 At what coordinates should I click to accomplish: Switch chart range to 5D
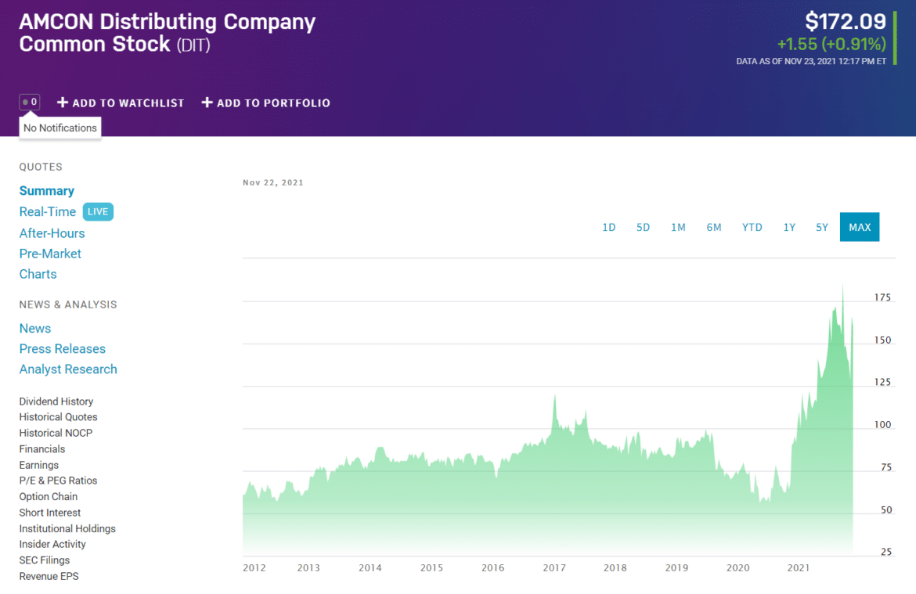(643, 227)
